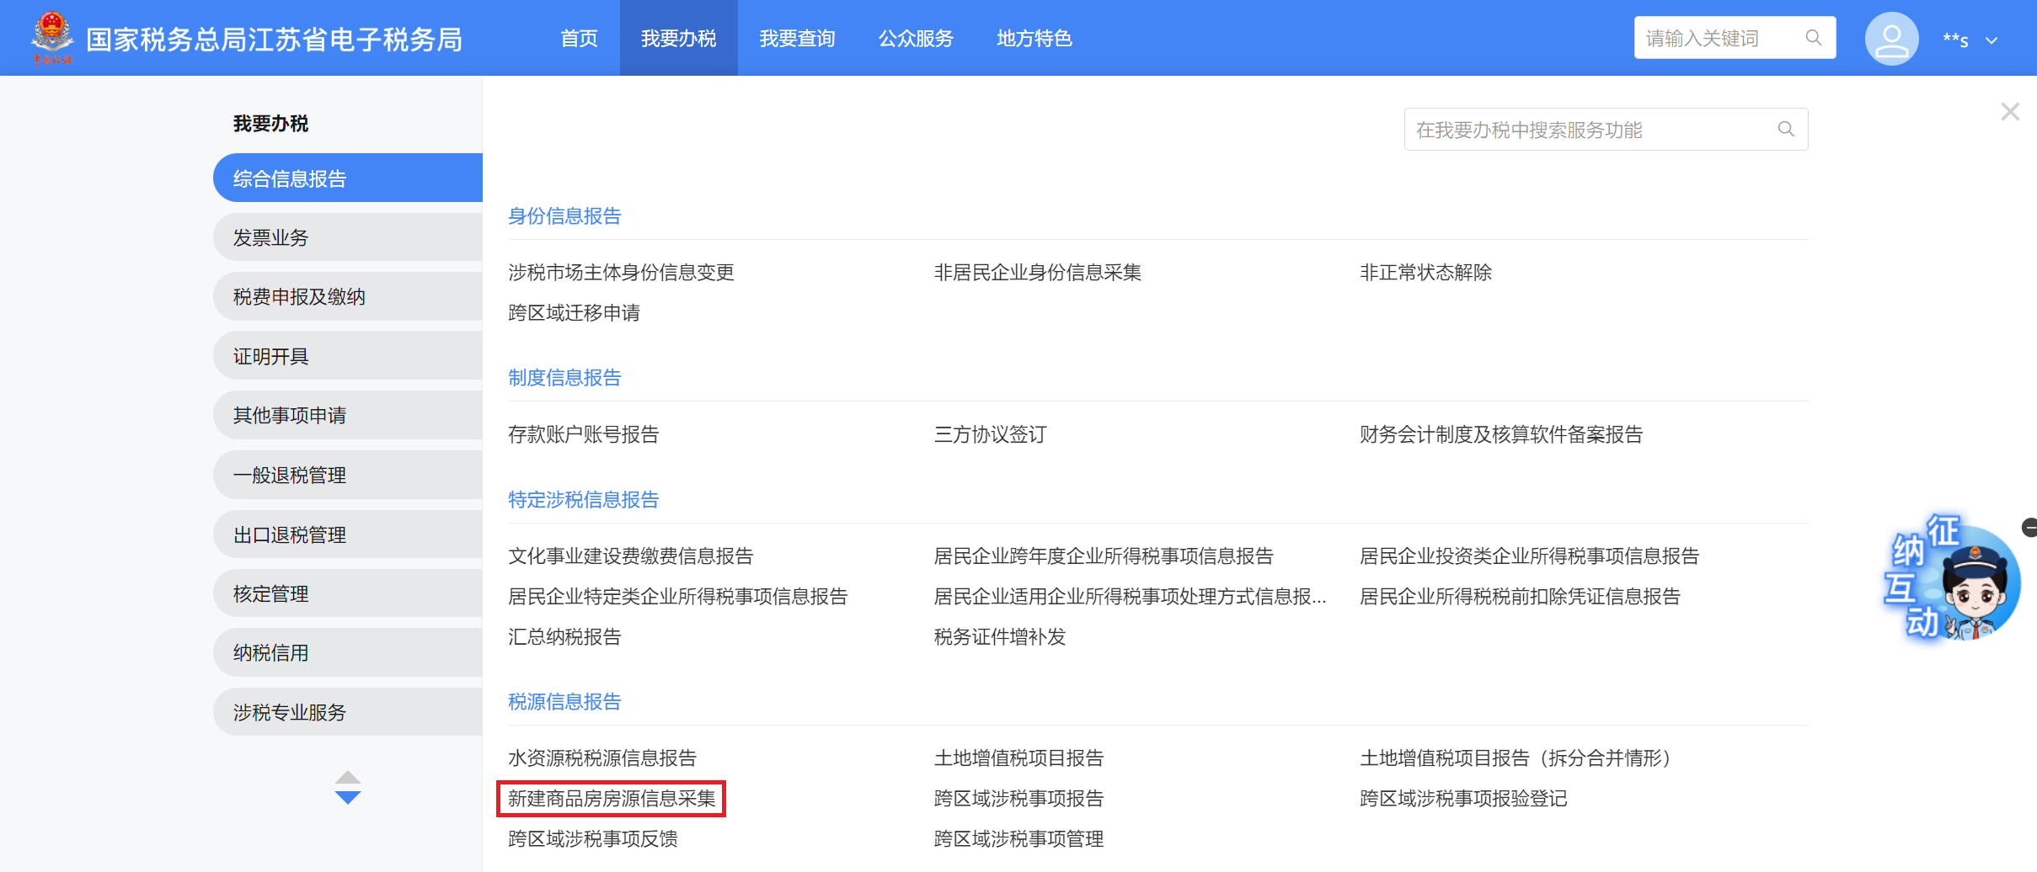Open 存款账户账号报告 link

pos(583,434)
